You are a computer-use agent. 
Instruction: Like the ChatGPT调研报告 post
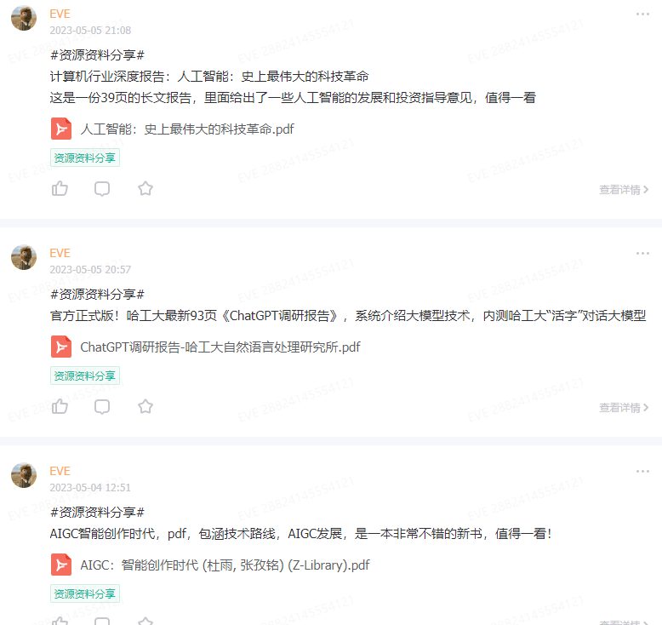click(x=60, y=406)
